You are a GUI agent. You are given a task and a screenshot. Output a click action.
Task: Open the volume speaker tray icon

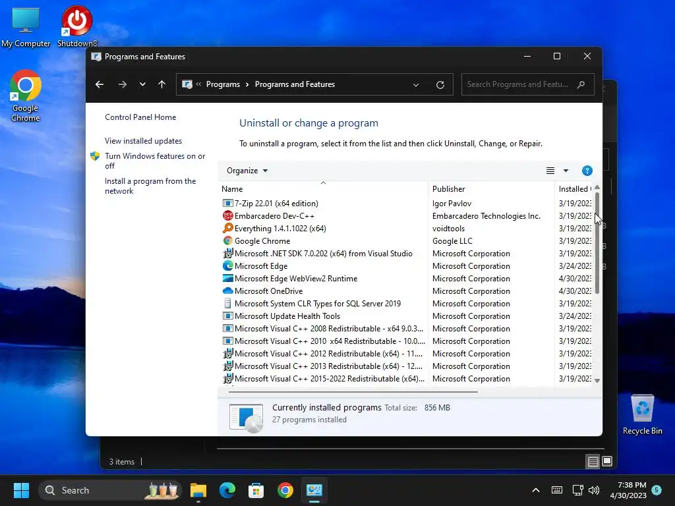(x=594, y=490)
